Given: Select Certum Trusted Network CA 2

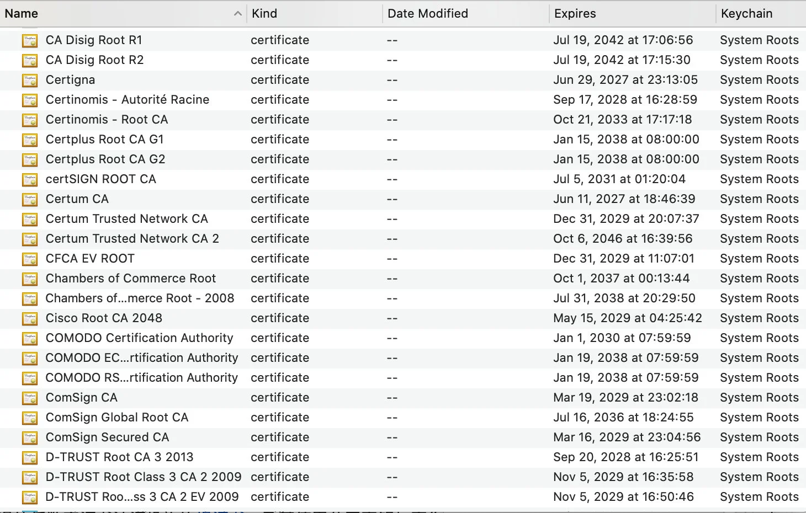Looking at the screenshot, I should (x=132, y=239).
